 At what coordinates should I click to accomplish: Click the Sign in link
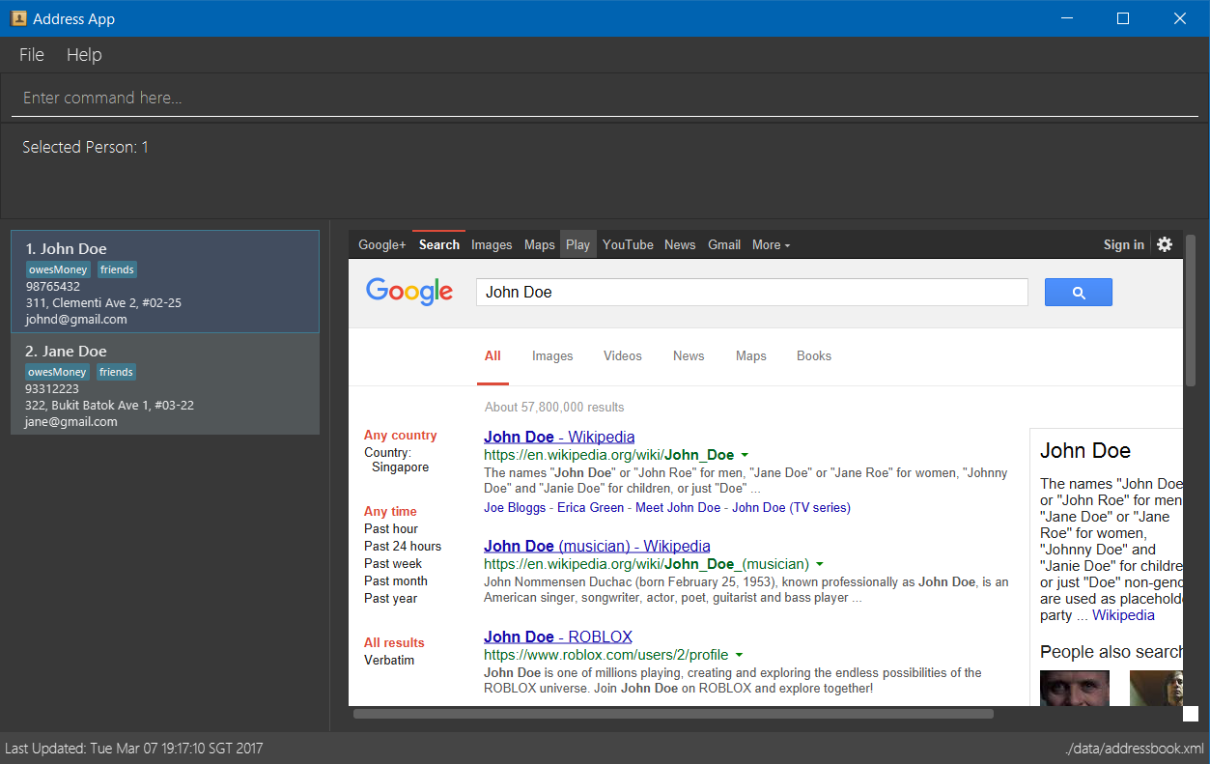coord(1124,245)
